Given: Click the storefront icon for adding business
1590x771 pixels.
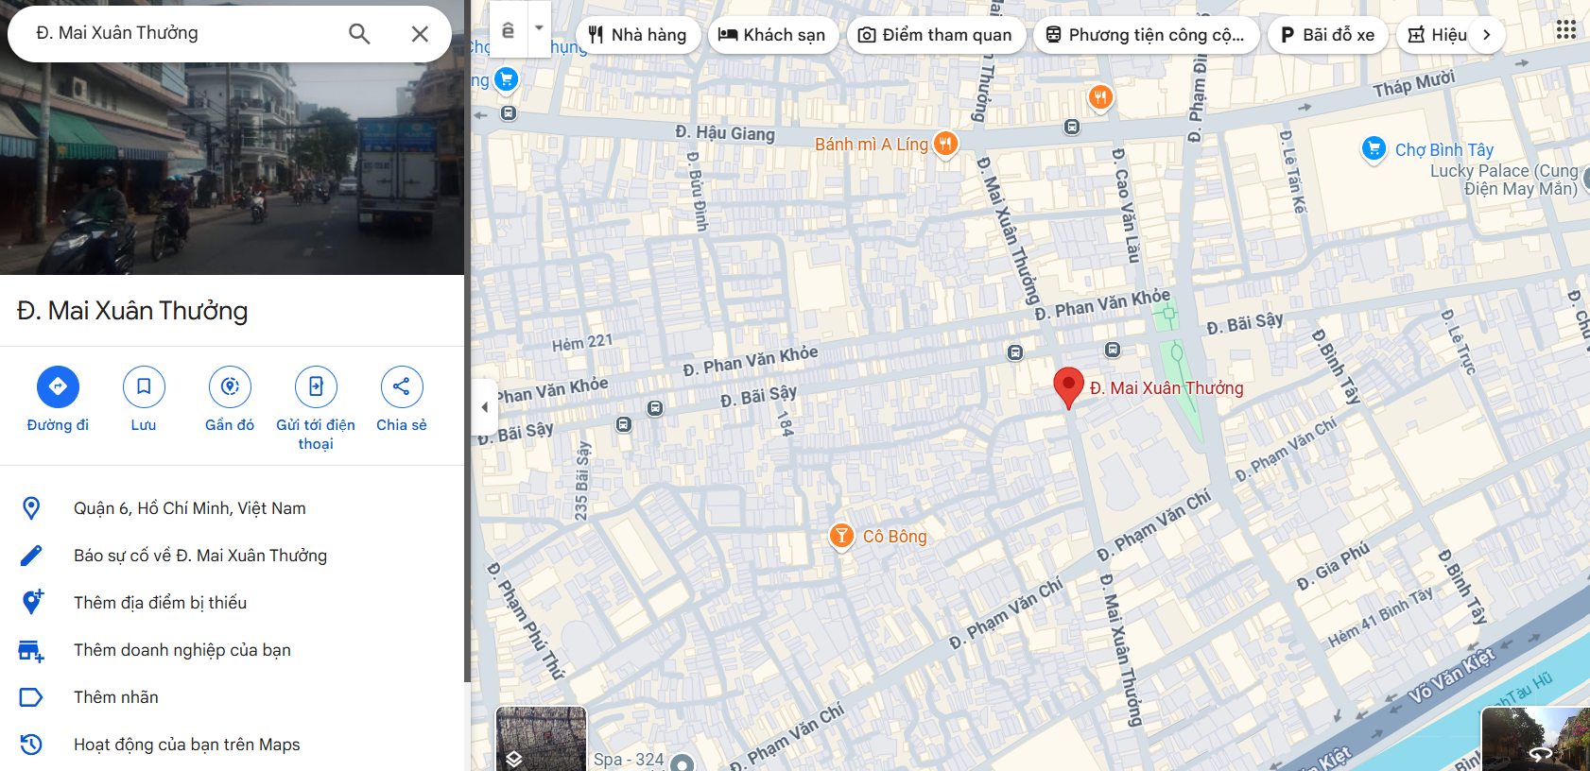Looking at the screenshot, I should click(31, 650).
